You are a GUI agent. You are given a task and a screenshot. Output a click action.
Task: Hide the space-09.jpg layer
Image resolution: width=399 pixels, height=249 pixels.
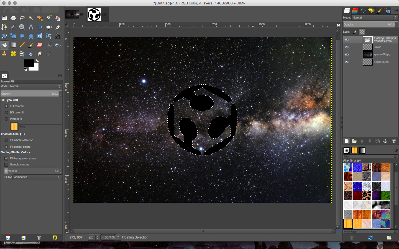coord(347,55)
